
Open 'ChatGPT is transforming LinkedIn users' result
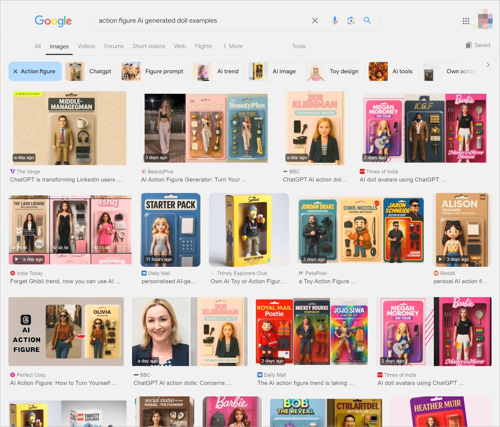[x=66, y=180]
